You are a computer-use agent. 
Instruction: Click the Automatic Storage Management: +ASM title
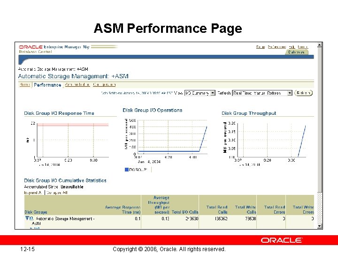click(73, 76)
